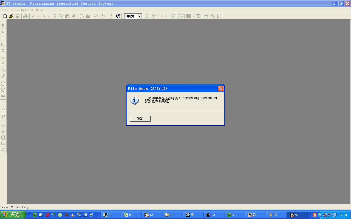This screenshot has height=219, width=351.
Task: Click the Open folder icon
Action: click(x=11, y=16)
